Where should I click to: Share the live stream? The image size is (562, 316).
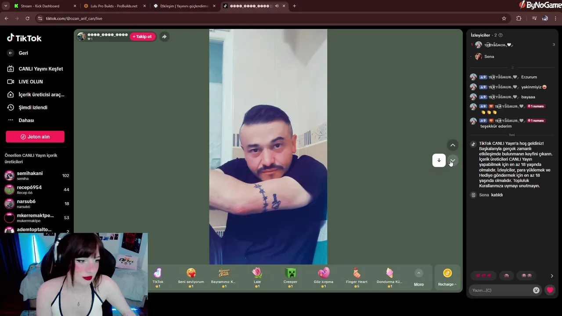pyautogui.click(x=164, y=36)
